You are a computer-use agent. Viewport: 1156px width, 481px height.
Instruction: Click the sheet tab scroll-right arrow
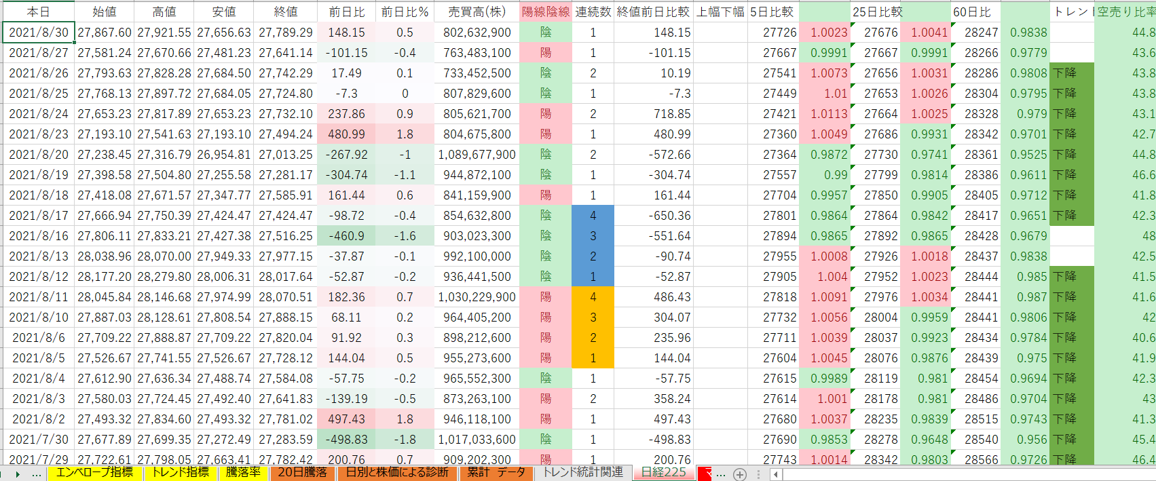click(18, 474)
